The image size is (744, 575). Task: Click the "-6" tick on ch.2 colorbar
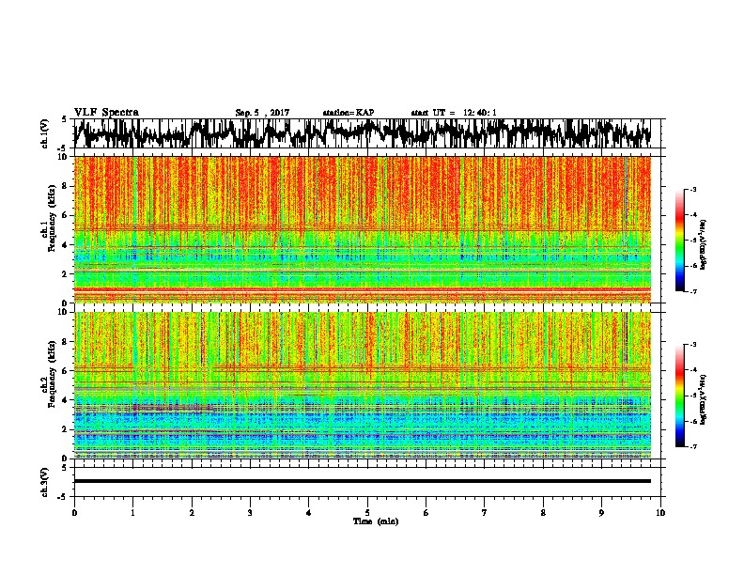[x=693, y=421]
